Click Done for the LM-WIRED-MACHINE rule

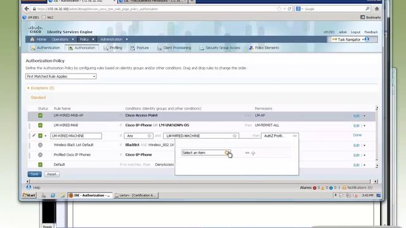[357, 135]
